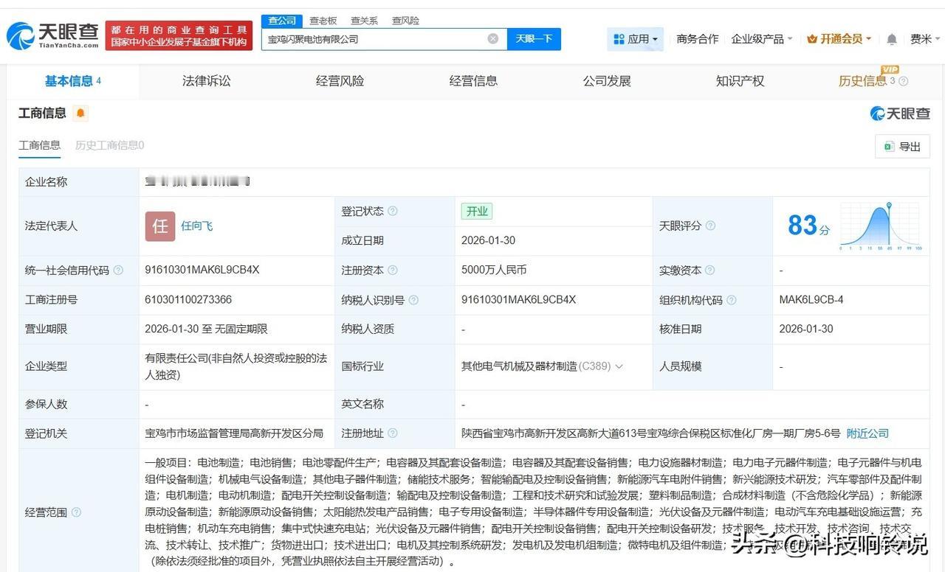Click the 任 avatar of legal representative

pyautogui.click(x=159, y=226)
